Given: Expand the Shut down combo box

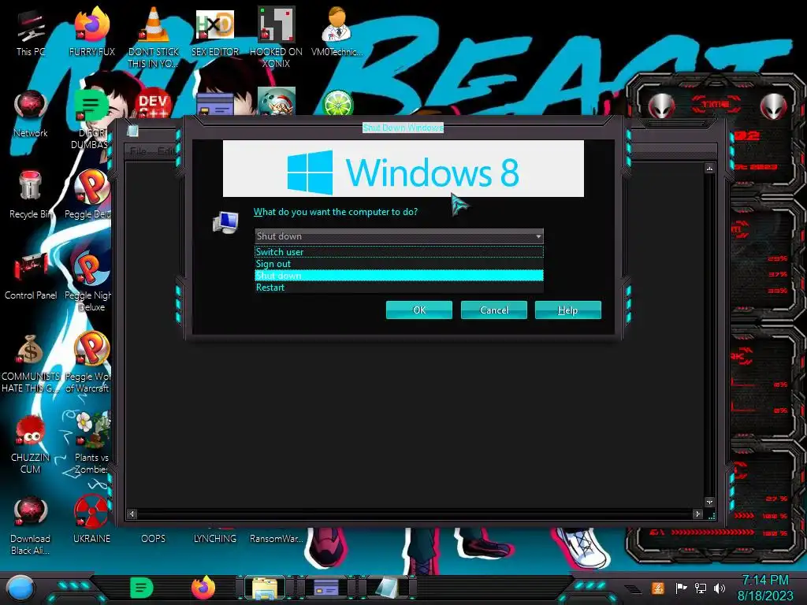Looking at the screenshot, I should coord(399,236).
